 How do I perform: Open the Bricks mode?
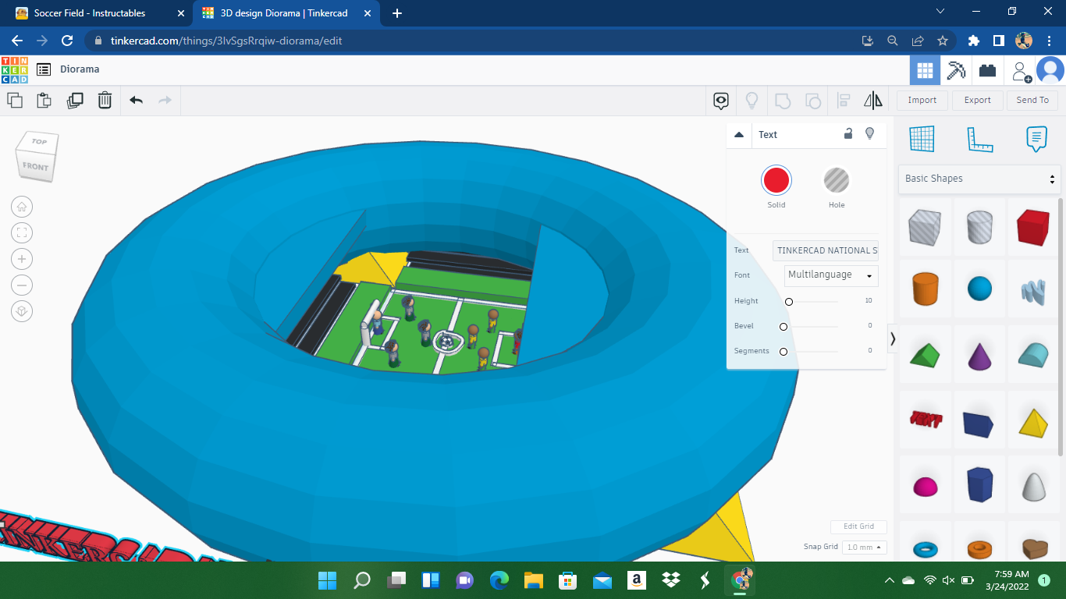[987, 70]
